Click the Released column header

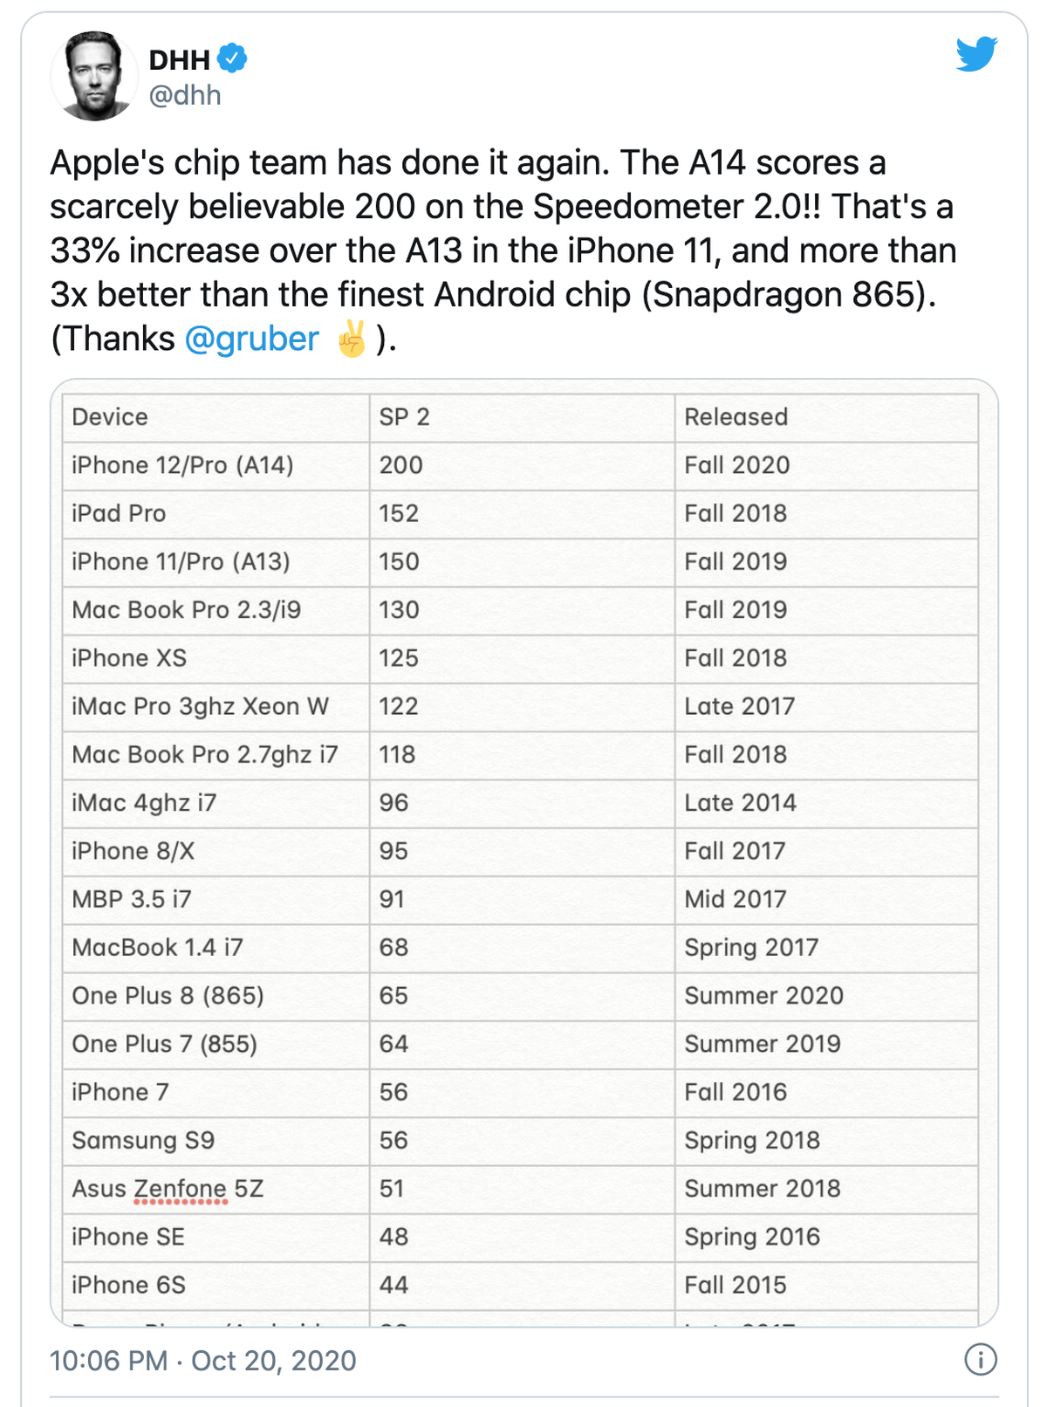(x=826, y=417)
